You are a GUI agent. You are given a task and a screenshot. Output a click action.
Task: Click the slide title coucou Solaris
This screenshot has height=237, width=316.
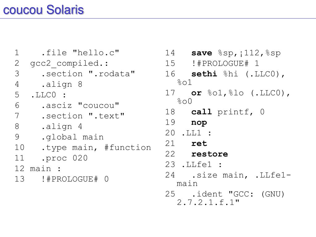(x=44, y=10)
